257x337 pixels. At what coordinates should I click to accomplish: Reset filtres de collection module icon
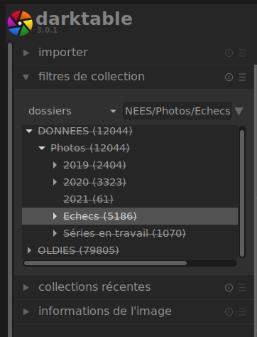point(229,77)
